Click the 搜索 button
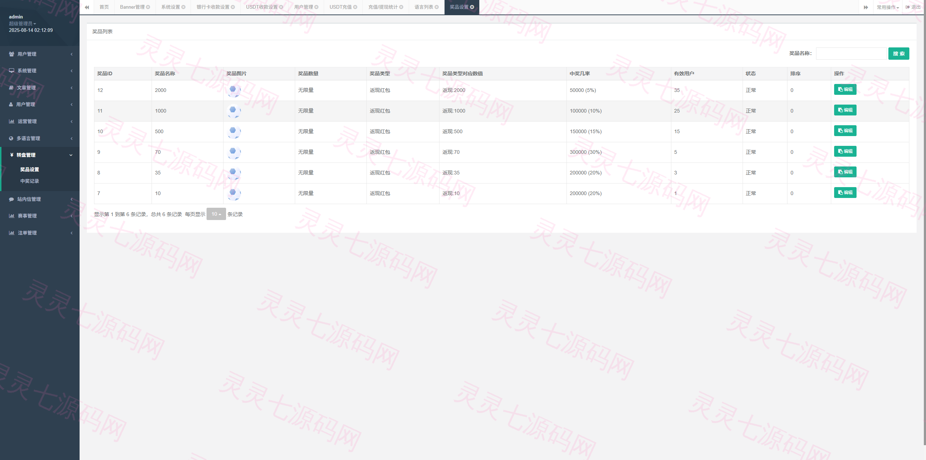 (899, 54)
